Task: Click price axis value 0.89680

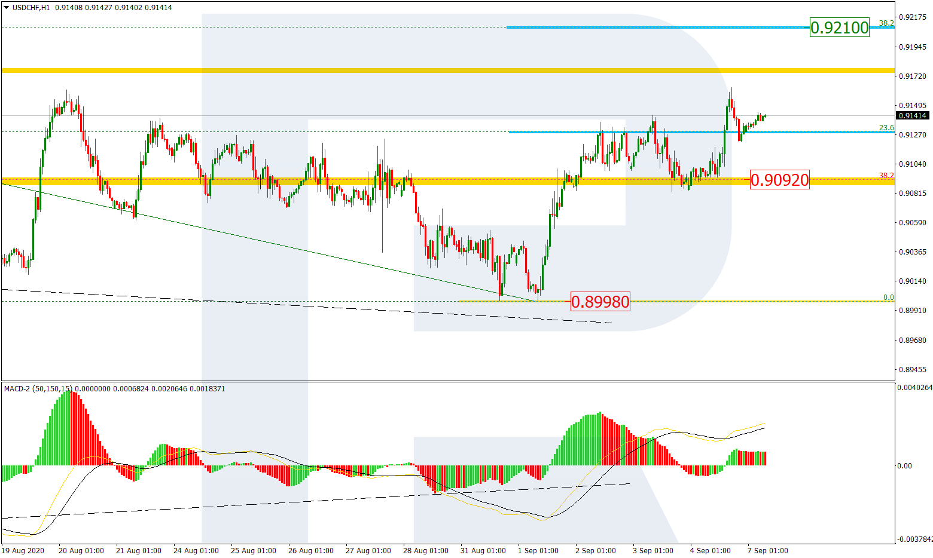Action: [x=913, y=341]
